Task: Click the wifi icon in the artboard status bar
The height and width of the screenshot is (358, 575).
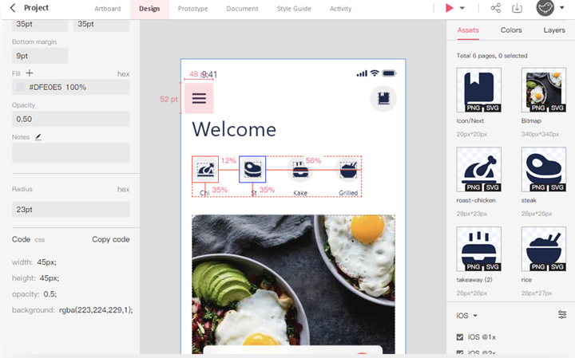Action: pyautogui.click(x=374, y=73)
